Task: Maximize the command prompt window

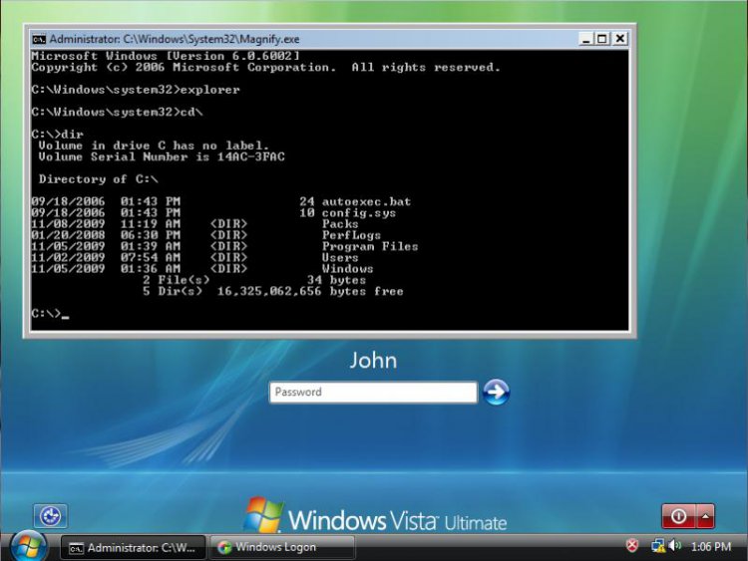Action: tap(602, 39)
